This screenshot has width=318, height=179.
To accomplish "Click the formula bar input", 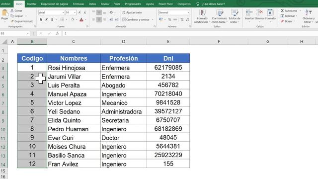I will click(190, 33).
